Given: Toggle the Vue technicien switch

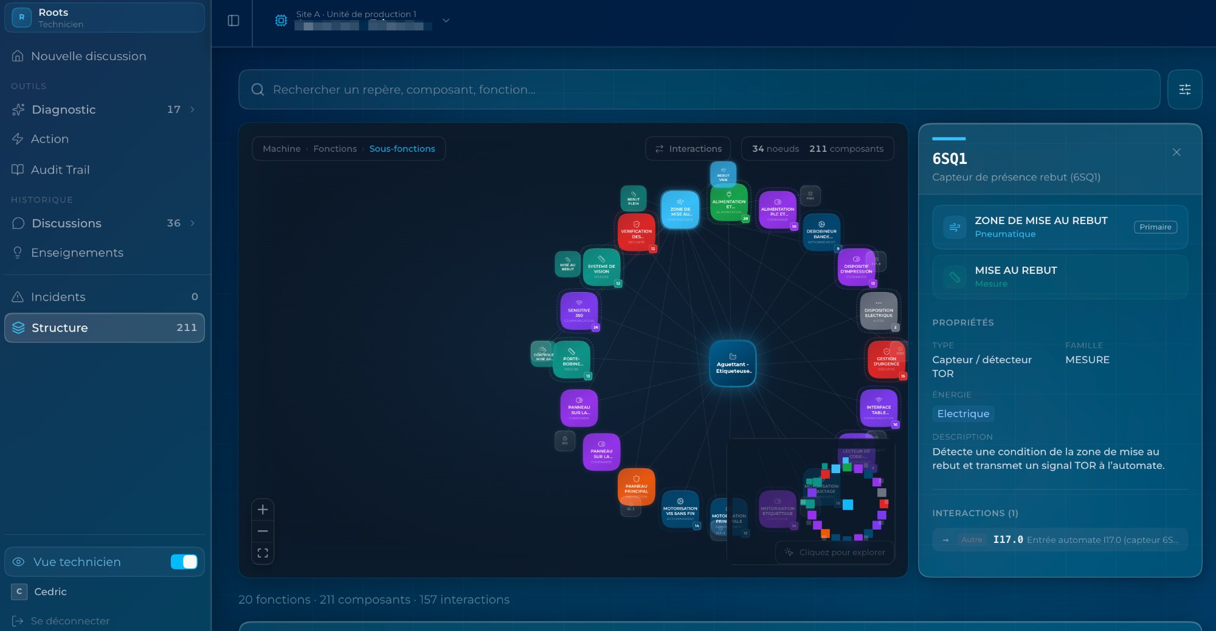Looking at the screenshot, I should (x=184, y=562).
